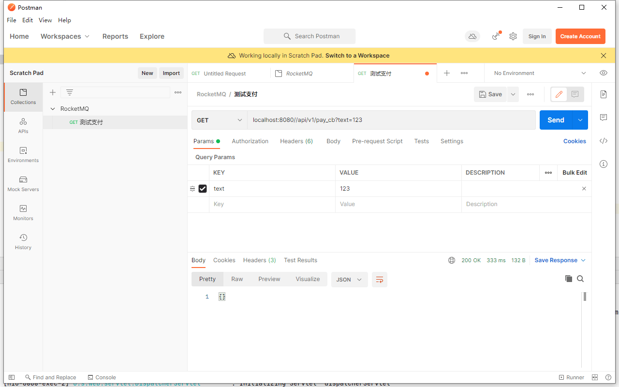Collapse the RocketMQ collection
The image size is (619, 387).
(x=53, y=109)
